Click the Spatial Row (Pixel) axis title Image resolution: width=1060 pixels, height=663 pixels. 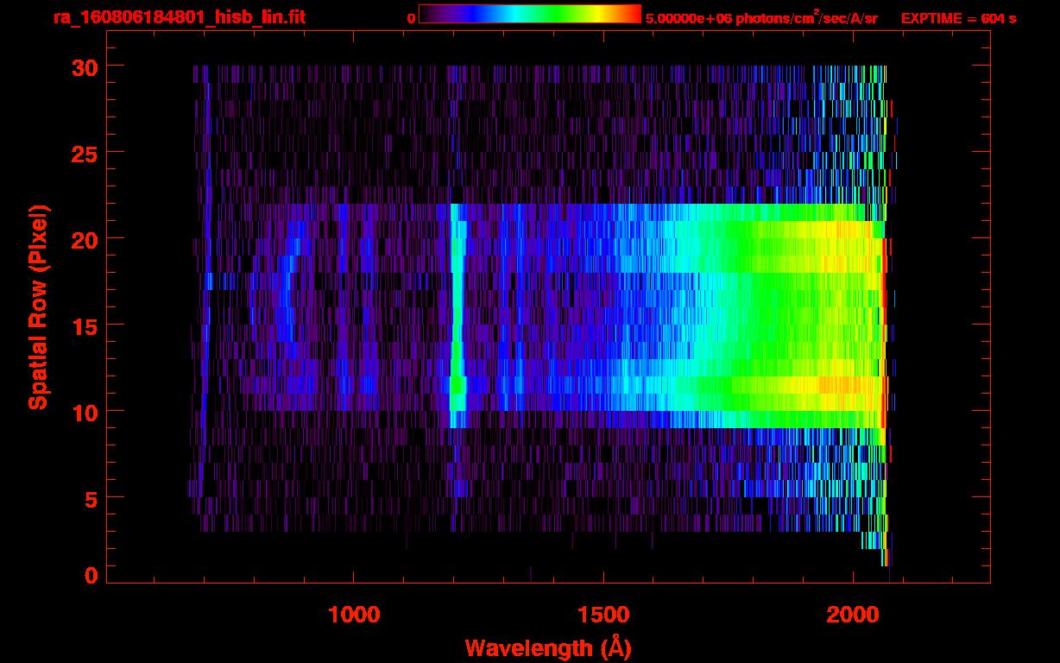pos(38,307)
